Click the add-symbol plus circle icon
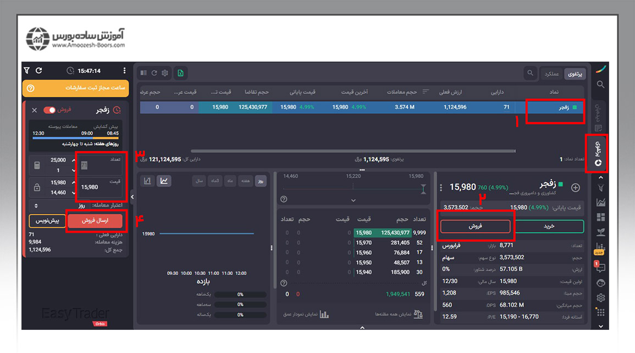Image resolution: width=635 pixels, height=353 pixels. tap(576, 187)
